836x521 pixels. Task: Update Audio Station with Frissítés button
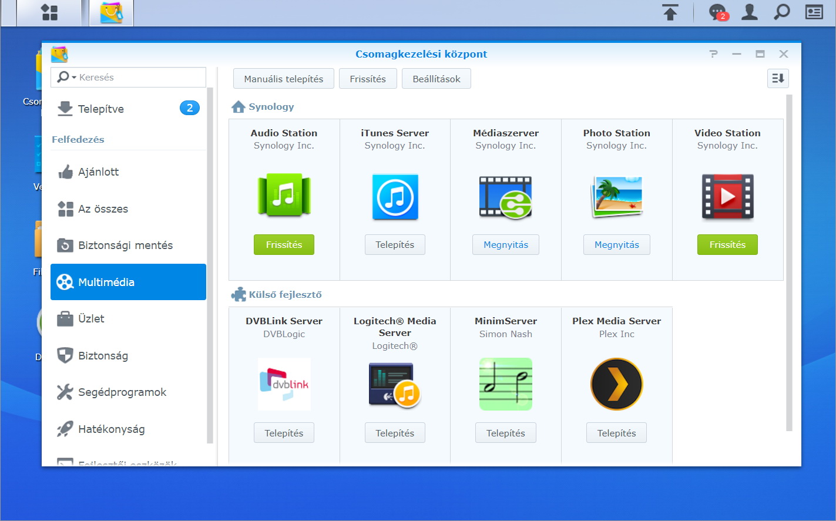click(x=284, y=245)
